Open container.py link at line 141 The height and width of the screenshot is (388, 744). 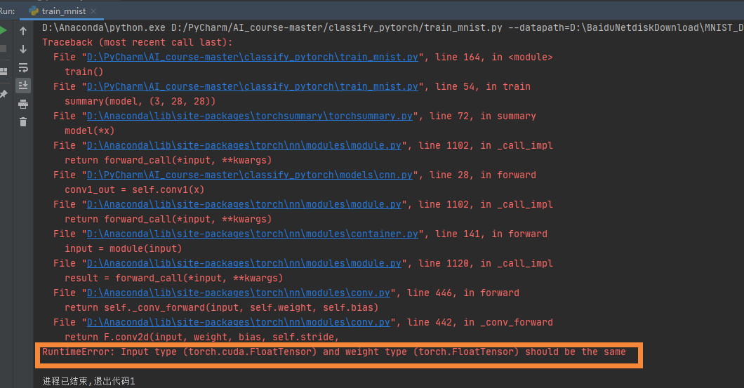click(253, 234)
